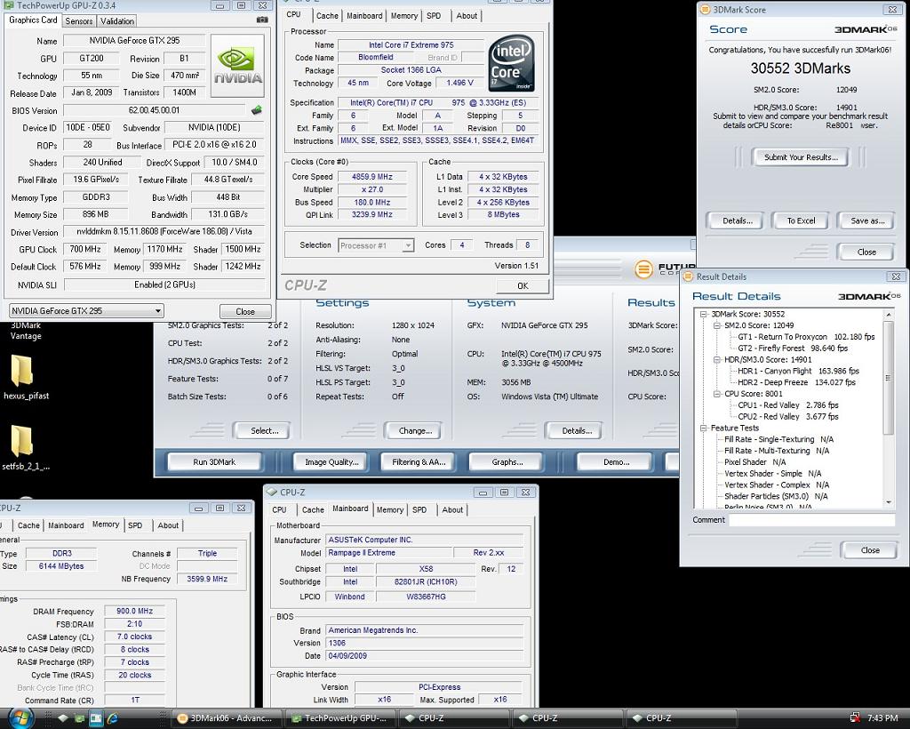Click the GPU-Z screenshot camera icon
910x729 pixels.
262,20
